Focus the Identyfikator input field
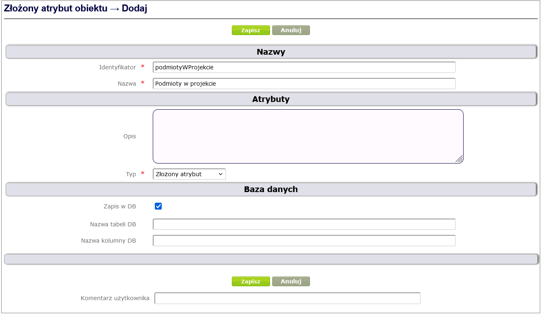541x314 pixels. click(304, 67)
